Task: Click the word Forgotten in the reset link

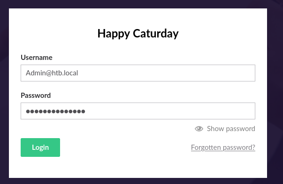Action: (x=206, y=147)
